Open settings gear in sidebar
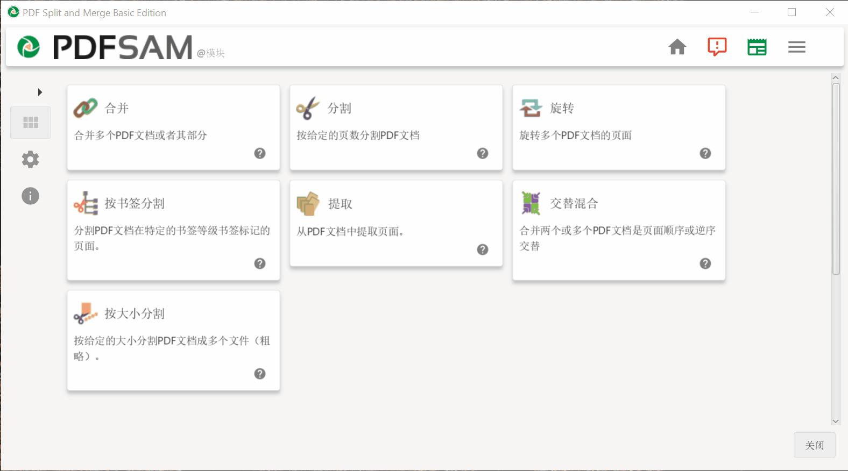Screen dimensions: 848x471 31,159
